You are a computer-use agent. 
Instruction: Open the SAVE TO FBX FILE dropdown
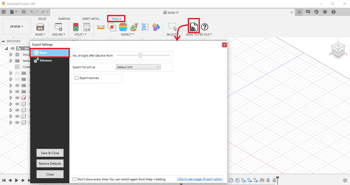[x=199, y=34]
